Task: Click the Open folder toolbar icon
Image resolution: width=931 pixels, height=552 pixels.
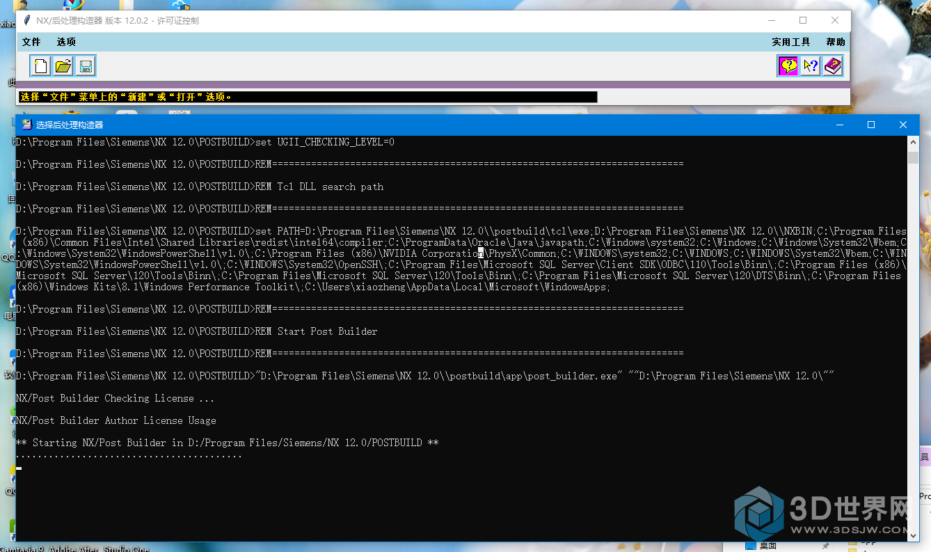Action: pyautogui.click(x=63, y=66)
